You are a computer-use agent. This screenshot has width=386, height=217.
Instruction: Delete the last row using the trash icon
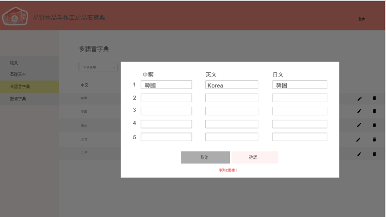click(x=374, y=154)
